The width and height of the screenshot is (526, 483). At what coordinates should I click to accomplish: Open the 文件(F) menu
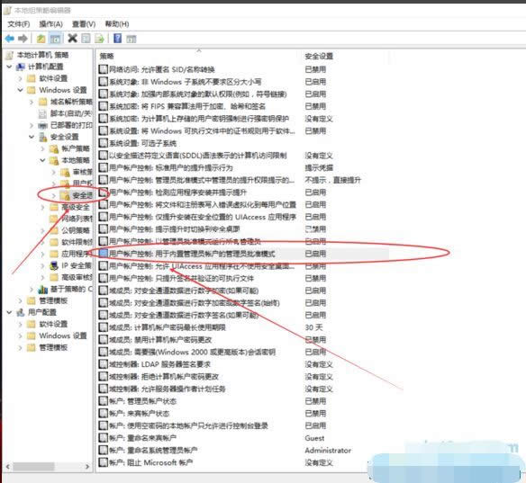coord(19,24)
